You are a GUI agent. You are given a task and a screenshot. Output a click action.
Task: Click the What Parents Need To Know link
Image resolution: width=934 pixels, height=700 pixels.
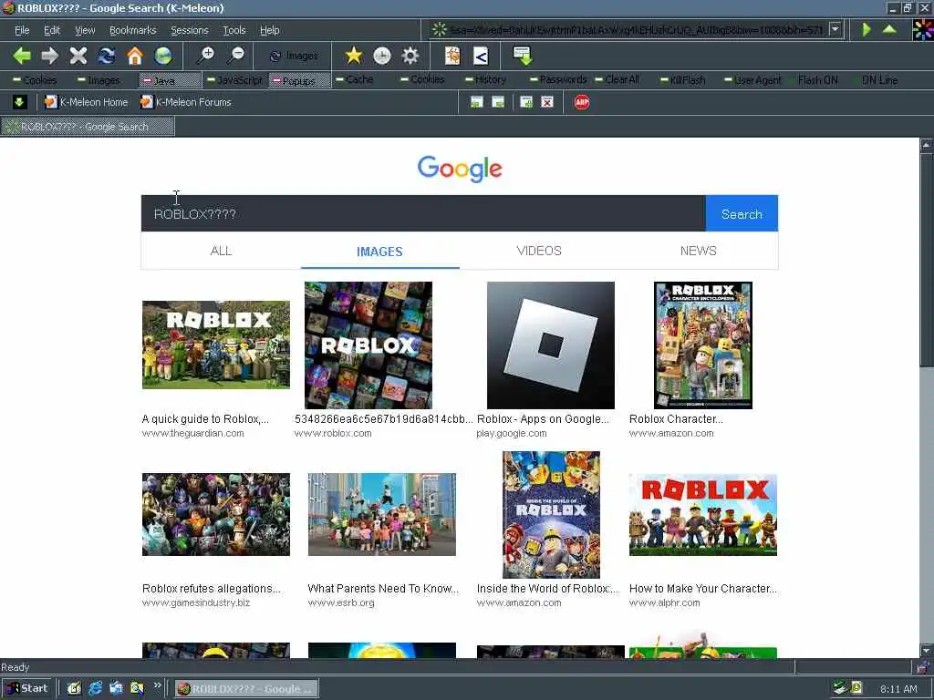(383, 589)
